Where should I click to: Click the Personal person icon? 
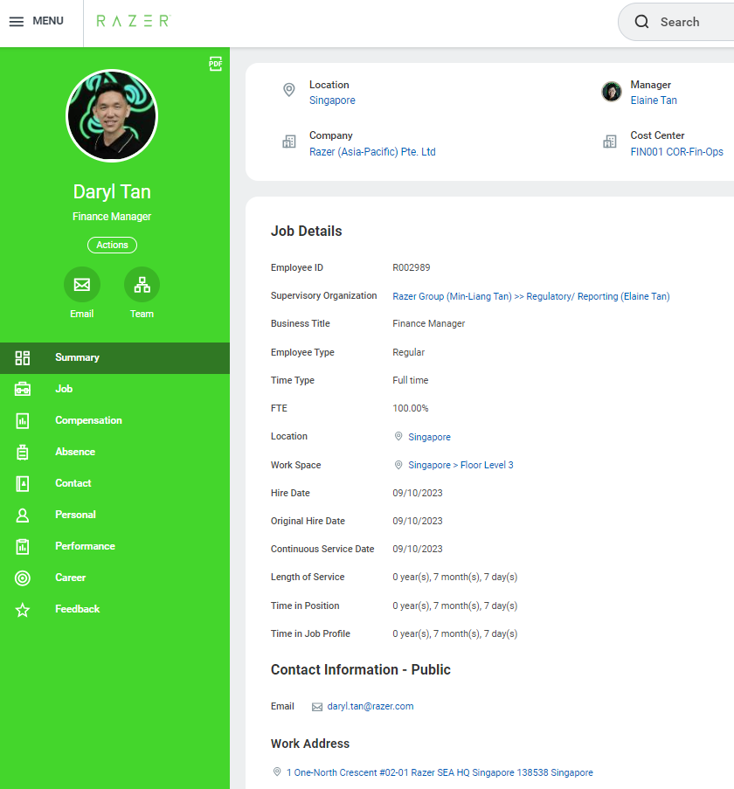click(23, 515)
